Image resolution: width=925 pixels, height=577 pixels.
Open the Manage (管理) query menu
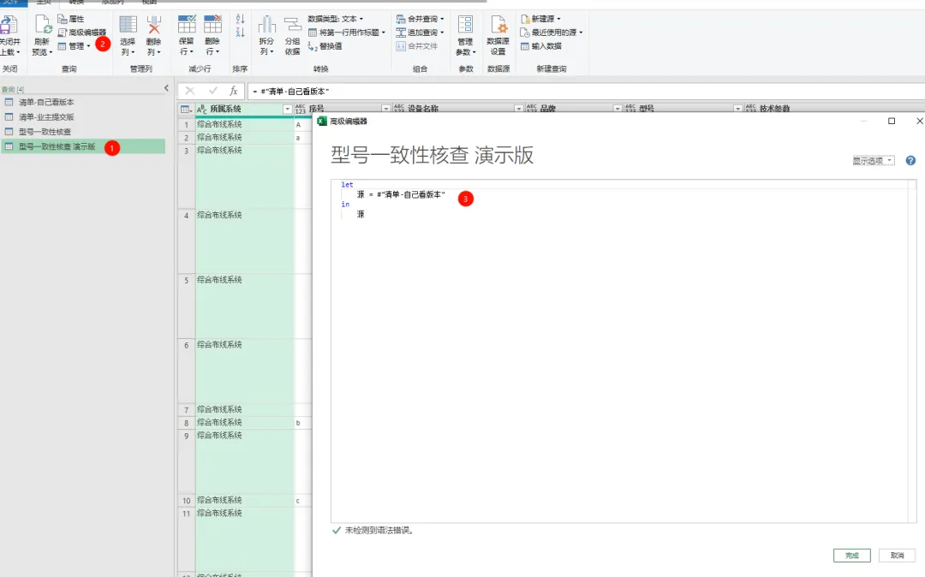click(x=74, y=46)
